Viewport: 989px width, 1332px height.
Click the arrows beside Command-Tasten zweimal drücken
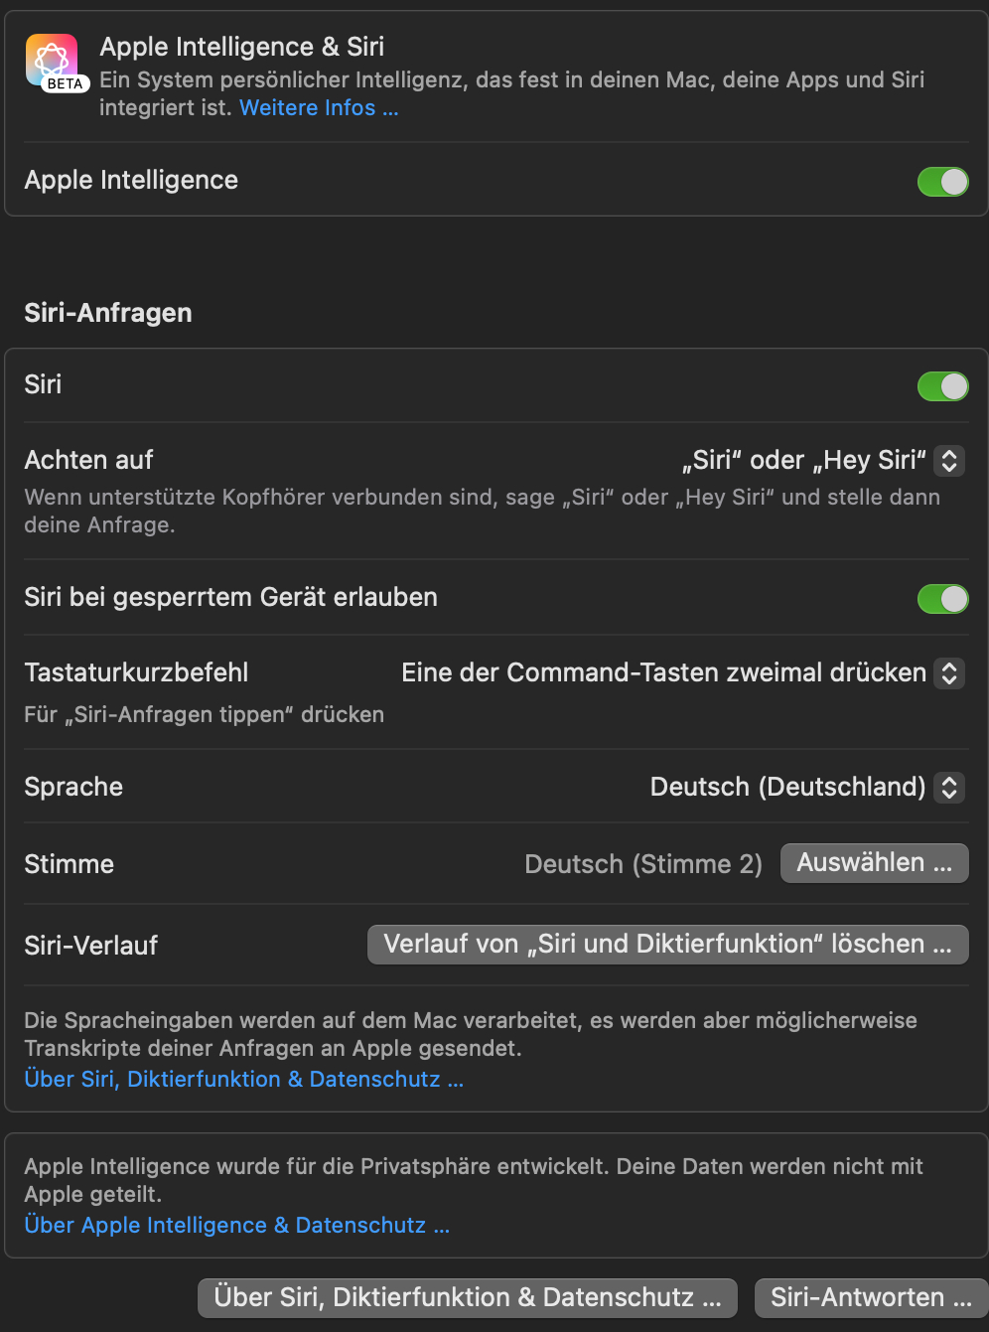[949, 673]
